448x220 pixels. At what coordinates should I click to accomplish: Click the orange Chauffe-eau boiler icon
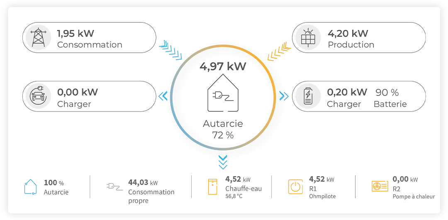tap(213, 186)
